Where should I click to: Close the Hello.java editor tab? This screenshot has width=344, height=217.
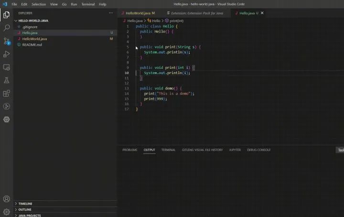[x=262, y=13]
